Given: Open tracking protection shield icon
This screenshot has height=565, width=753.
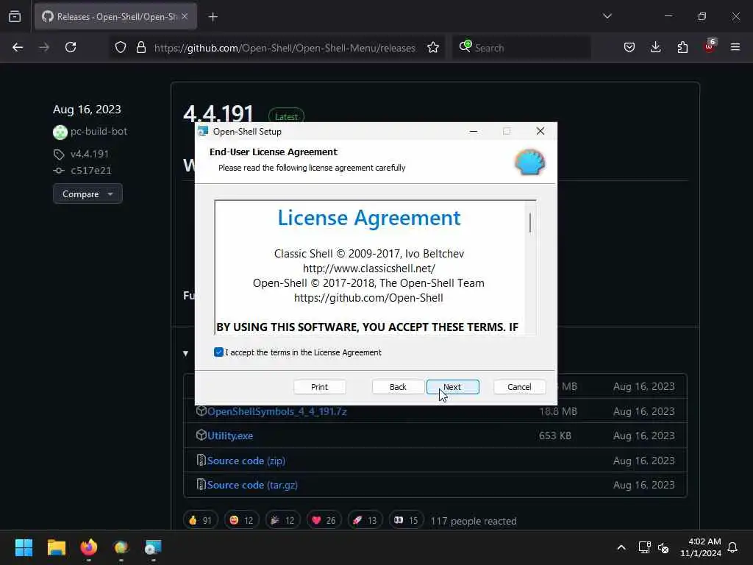Looking at the screenshot, I should point(121,47).
